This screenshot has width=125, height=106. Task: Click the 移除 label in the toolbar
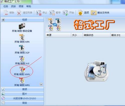tap(12, 13)
